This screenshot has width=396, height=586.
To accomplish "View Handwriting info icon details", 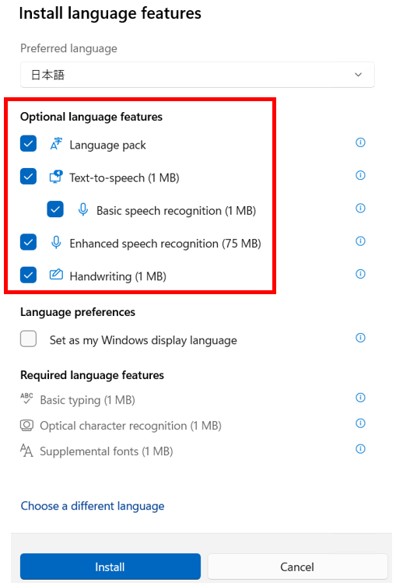I will [x=360, y=274].
